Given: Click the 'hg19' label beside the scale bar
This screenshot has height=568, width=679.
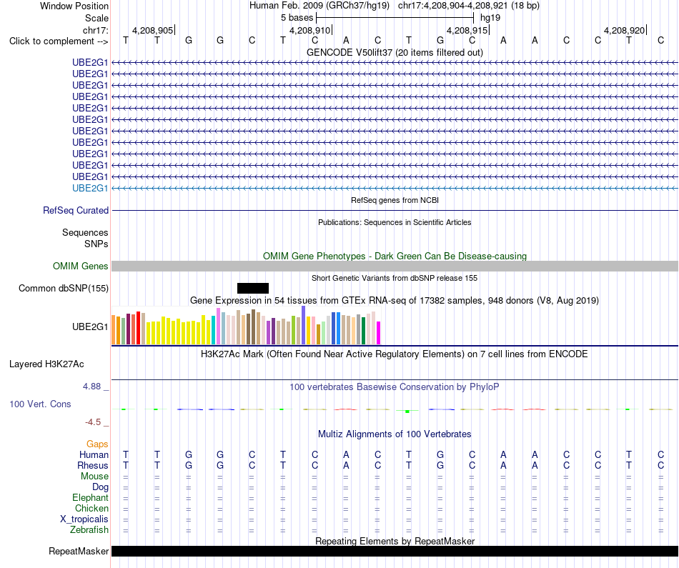Looking at the screenshot, I should point(490,18).
